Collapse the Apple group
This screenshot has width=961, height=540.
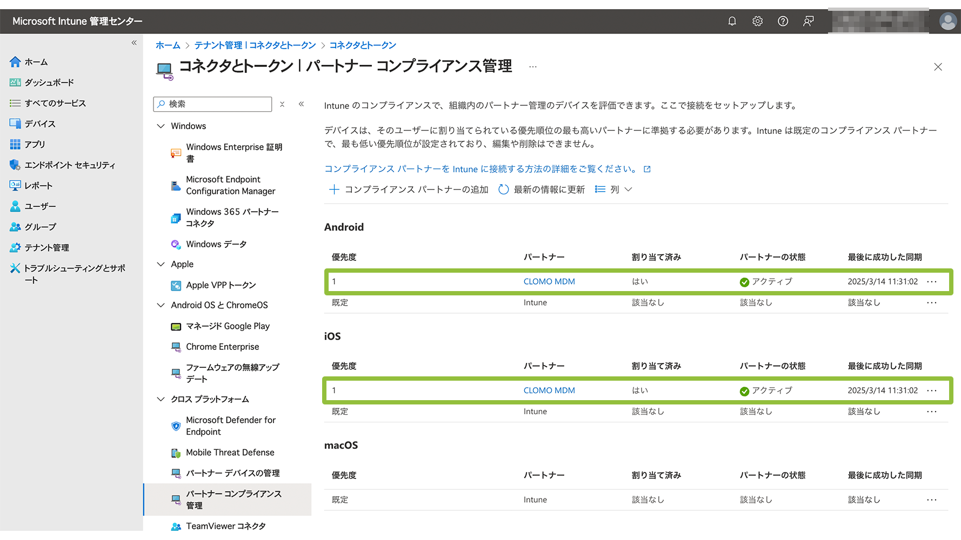[161, 264]
